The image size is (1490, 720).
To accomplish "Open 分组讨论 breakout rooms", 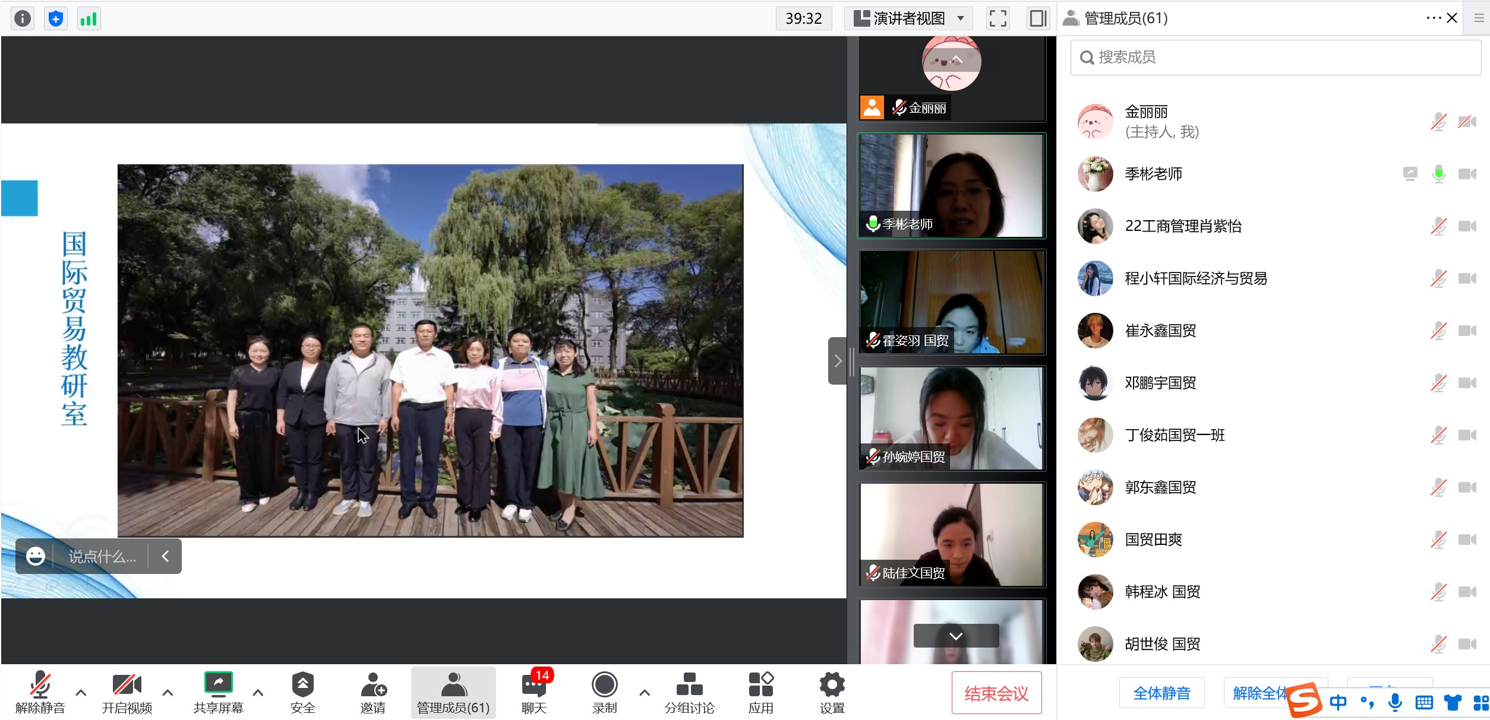I will pyautogui.click(x=689, y=693).
